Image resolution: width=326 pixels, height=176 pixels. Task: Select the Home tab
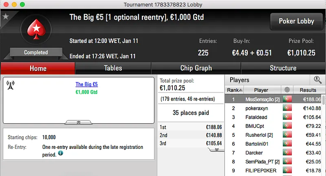[x=38, y=68]
